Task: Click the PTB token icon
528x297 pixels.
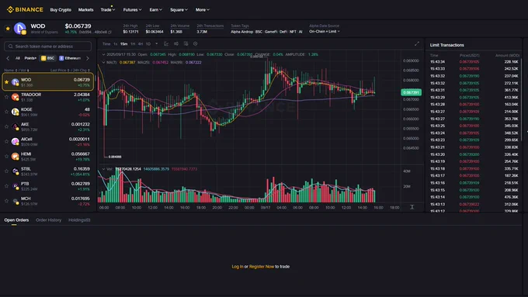Action: [16, 186]
